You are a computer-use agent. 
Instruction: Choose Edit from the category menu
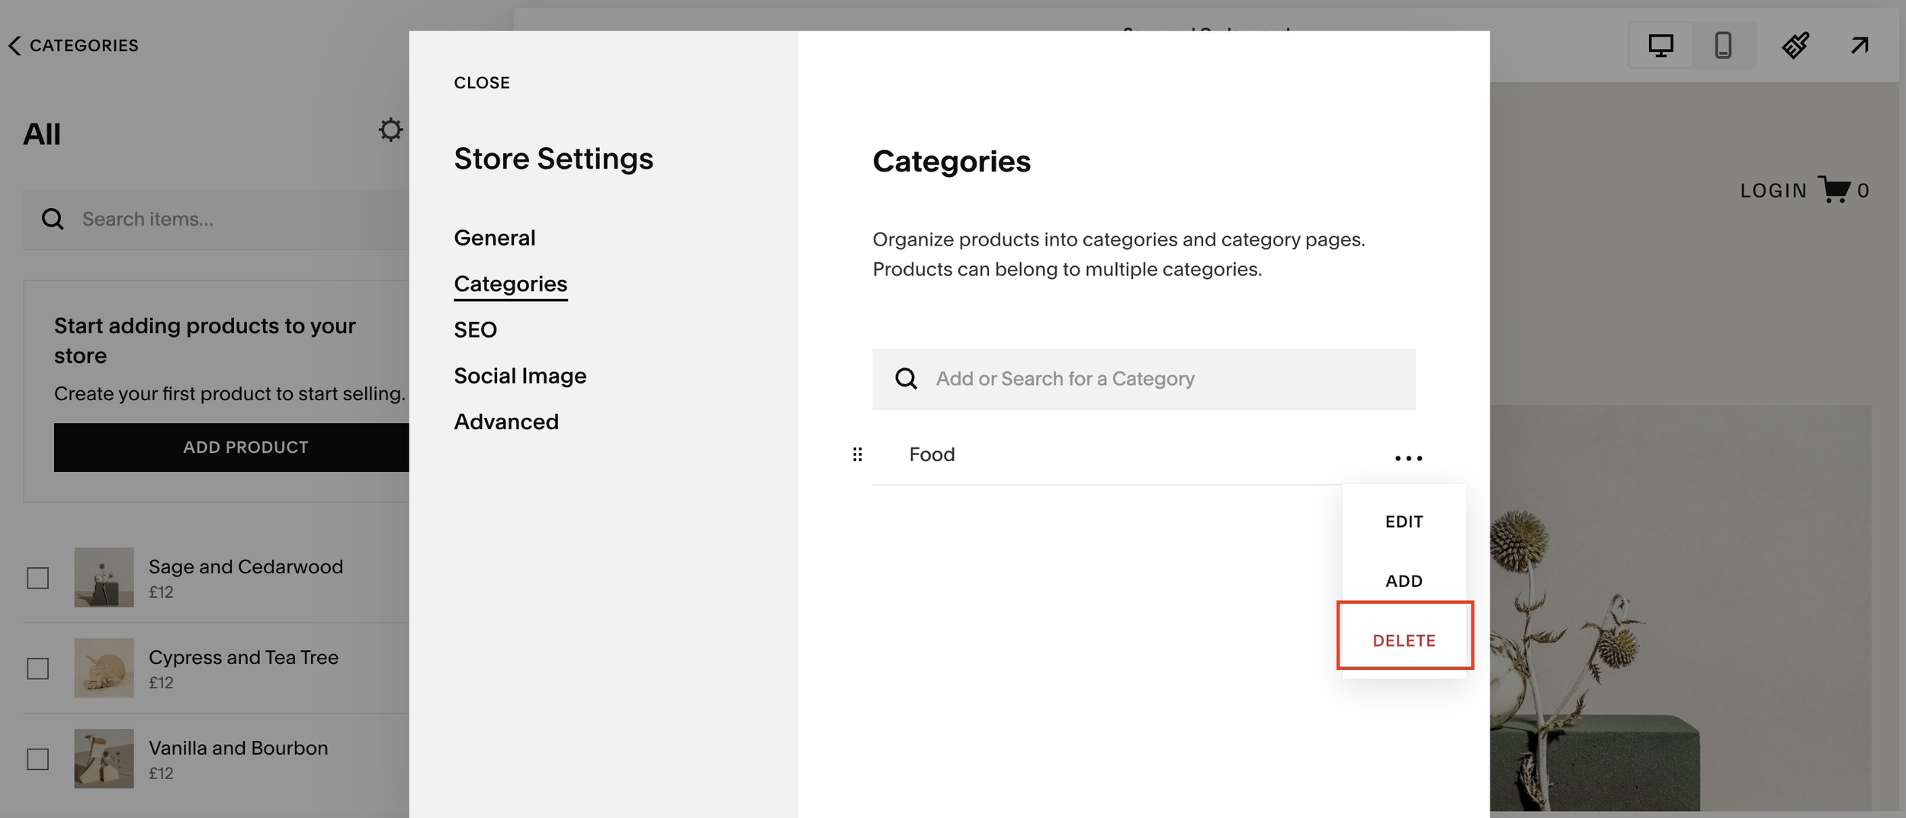(x=1404, y=521)
